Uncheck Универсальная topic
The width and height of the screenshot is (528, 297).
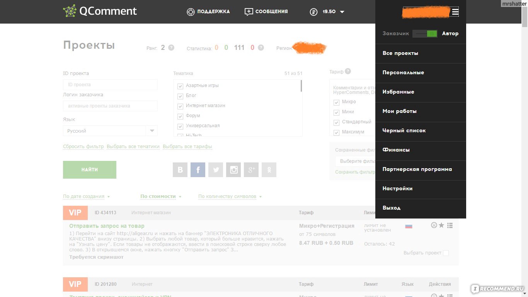tap(180, 126)
